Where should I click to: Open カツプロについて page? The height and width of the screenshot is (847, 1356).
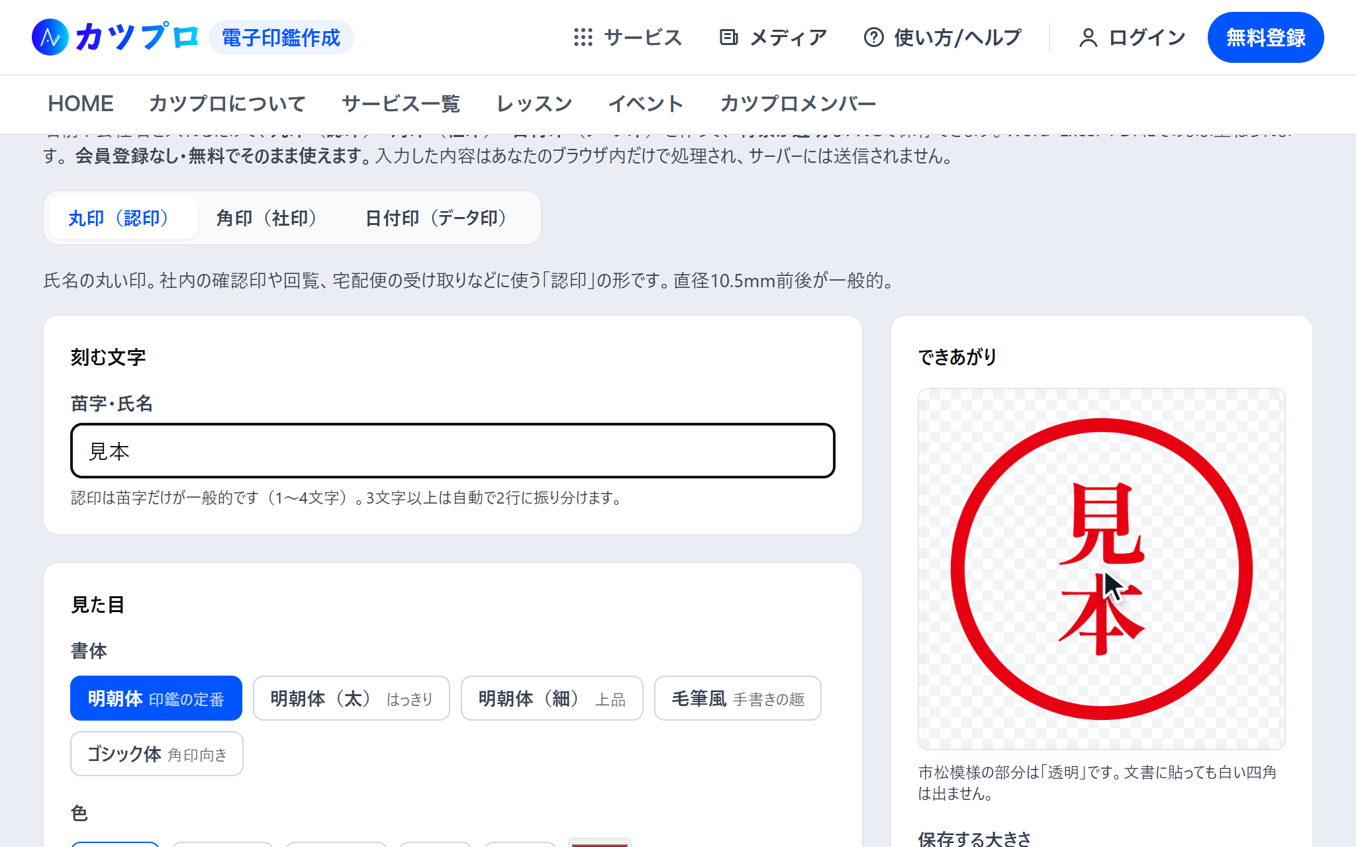click(x=227, y=103)
